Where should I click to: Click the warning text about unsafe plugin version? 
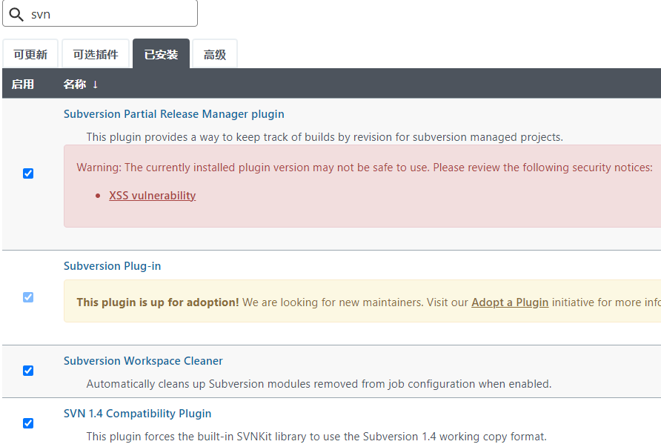365,168
